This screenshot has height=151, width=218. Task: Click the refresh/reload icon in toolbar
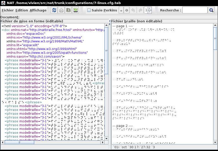(x=54, y=10)
